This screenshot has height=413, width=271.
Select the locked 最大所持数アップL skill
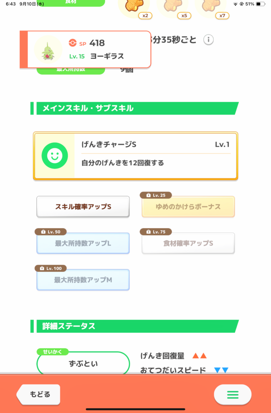(83, 243)
